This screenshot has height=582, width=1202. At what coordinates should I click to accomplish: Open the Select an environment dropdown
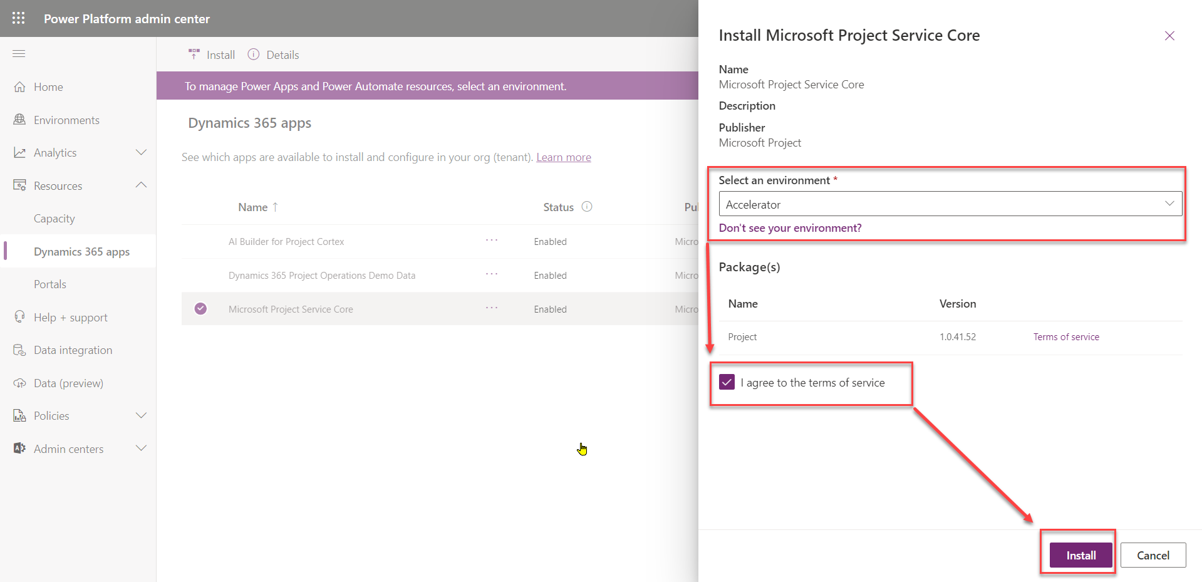coord(950,204)
